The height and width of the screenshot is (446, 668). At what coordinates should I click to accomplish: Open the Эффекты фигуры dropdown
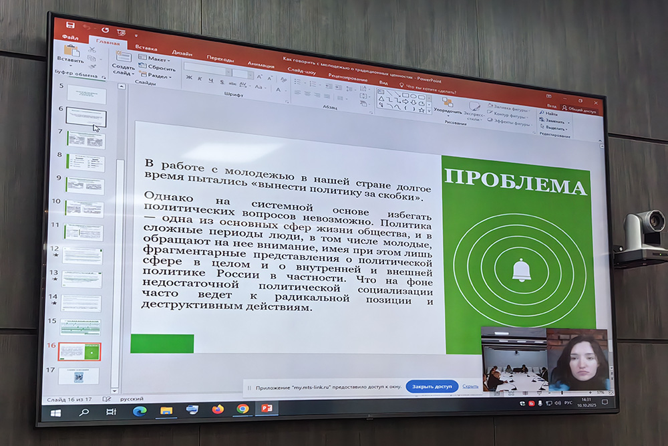click(510, 122)
